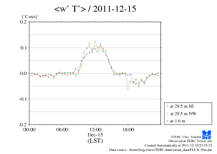Viewport: 217px width, 154px height.
Task: Click the red legend marker for 29.5 m SE
Action: pos(167,106)
